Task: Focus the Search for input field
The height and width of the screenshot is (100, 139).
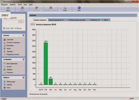Action: click(x=10, y=21)
